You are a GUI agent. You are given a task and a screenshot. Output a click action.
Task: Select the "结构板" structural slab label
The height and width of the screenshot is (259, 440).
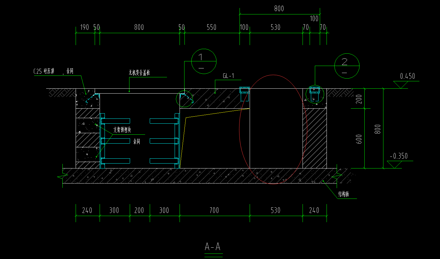point(344,194)
